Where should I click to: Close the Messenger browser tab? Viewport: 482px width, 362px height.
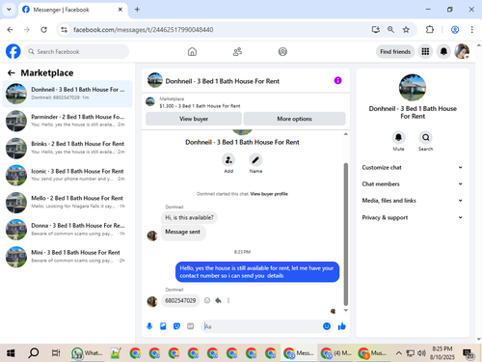click(x=120, y=10)
